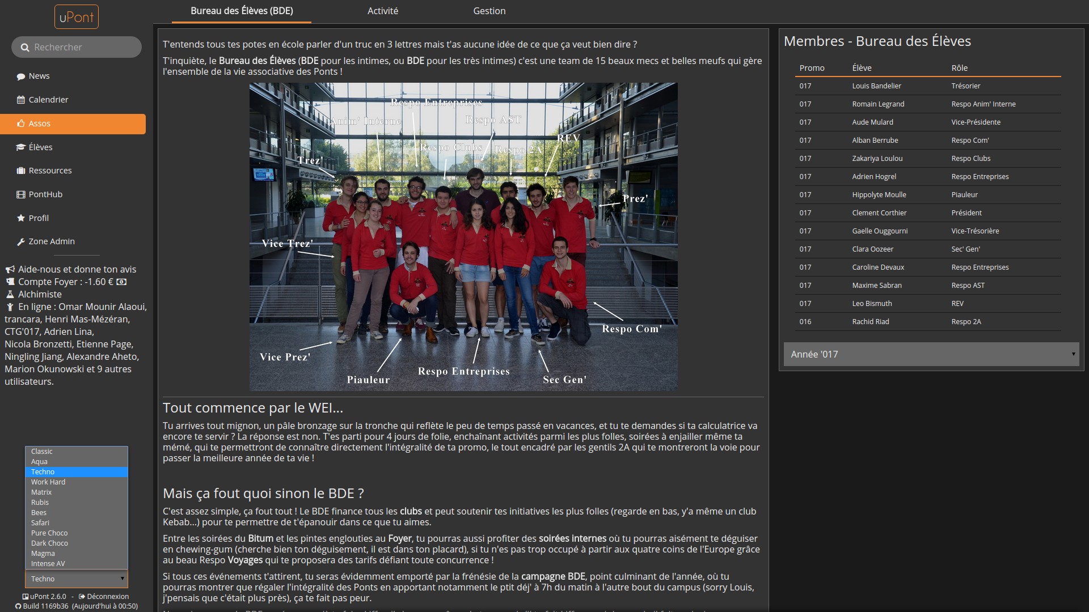This screenshot has height=612, width=1089.
Task: Collapse the Techno theme selector
Action: tap(77, 579)
